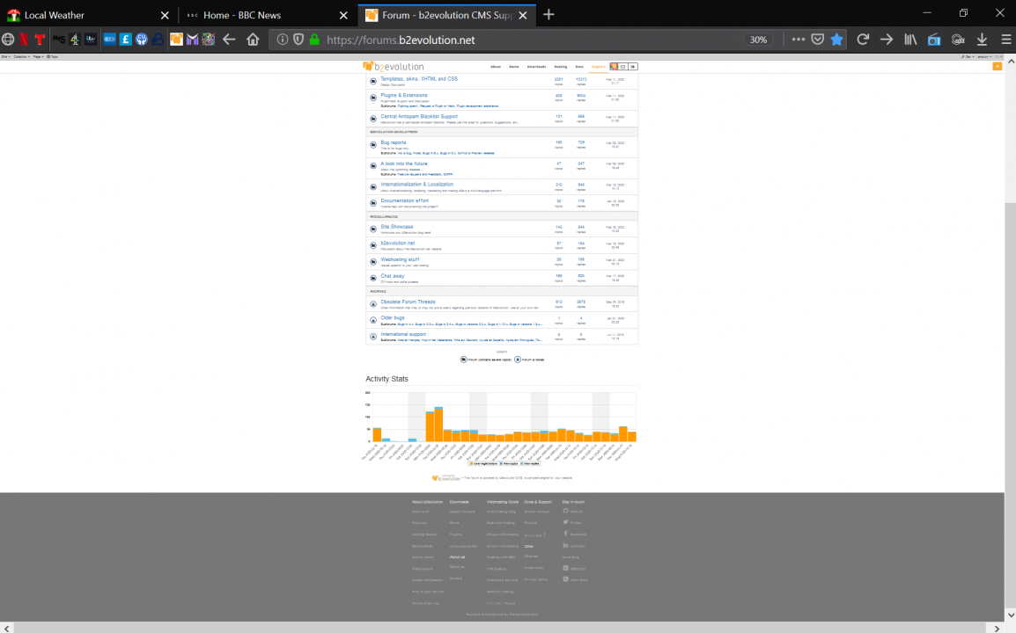Click the Hosting menu item on the site header
The image size is (1016, 633).
pyautogui.click(x=561, y=67)
